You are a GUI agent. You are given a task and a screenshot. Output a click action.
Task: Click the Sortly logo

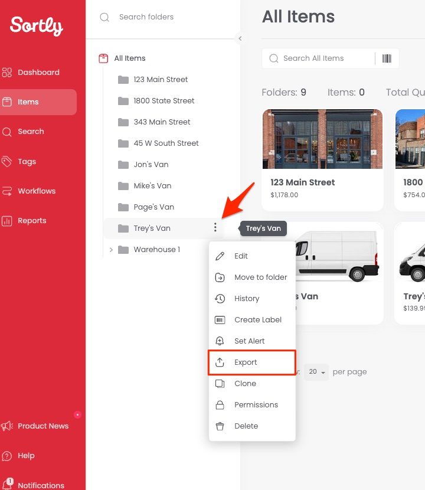coord(37,25)
